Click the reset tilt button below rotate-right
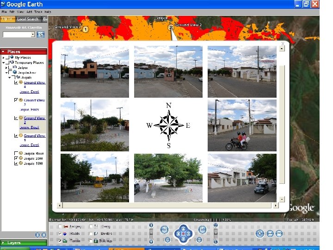 [199, 240]
